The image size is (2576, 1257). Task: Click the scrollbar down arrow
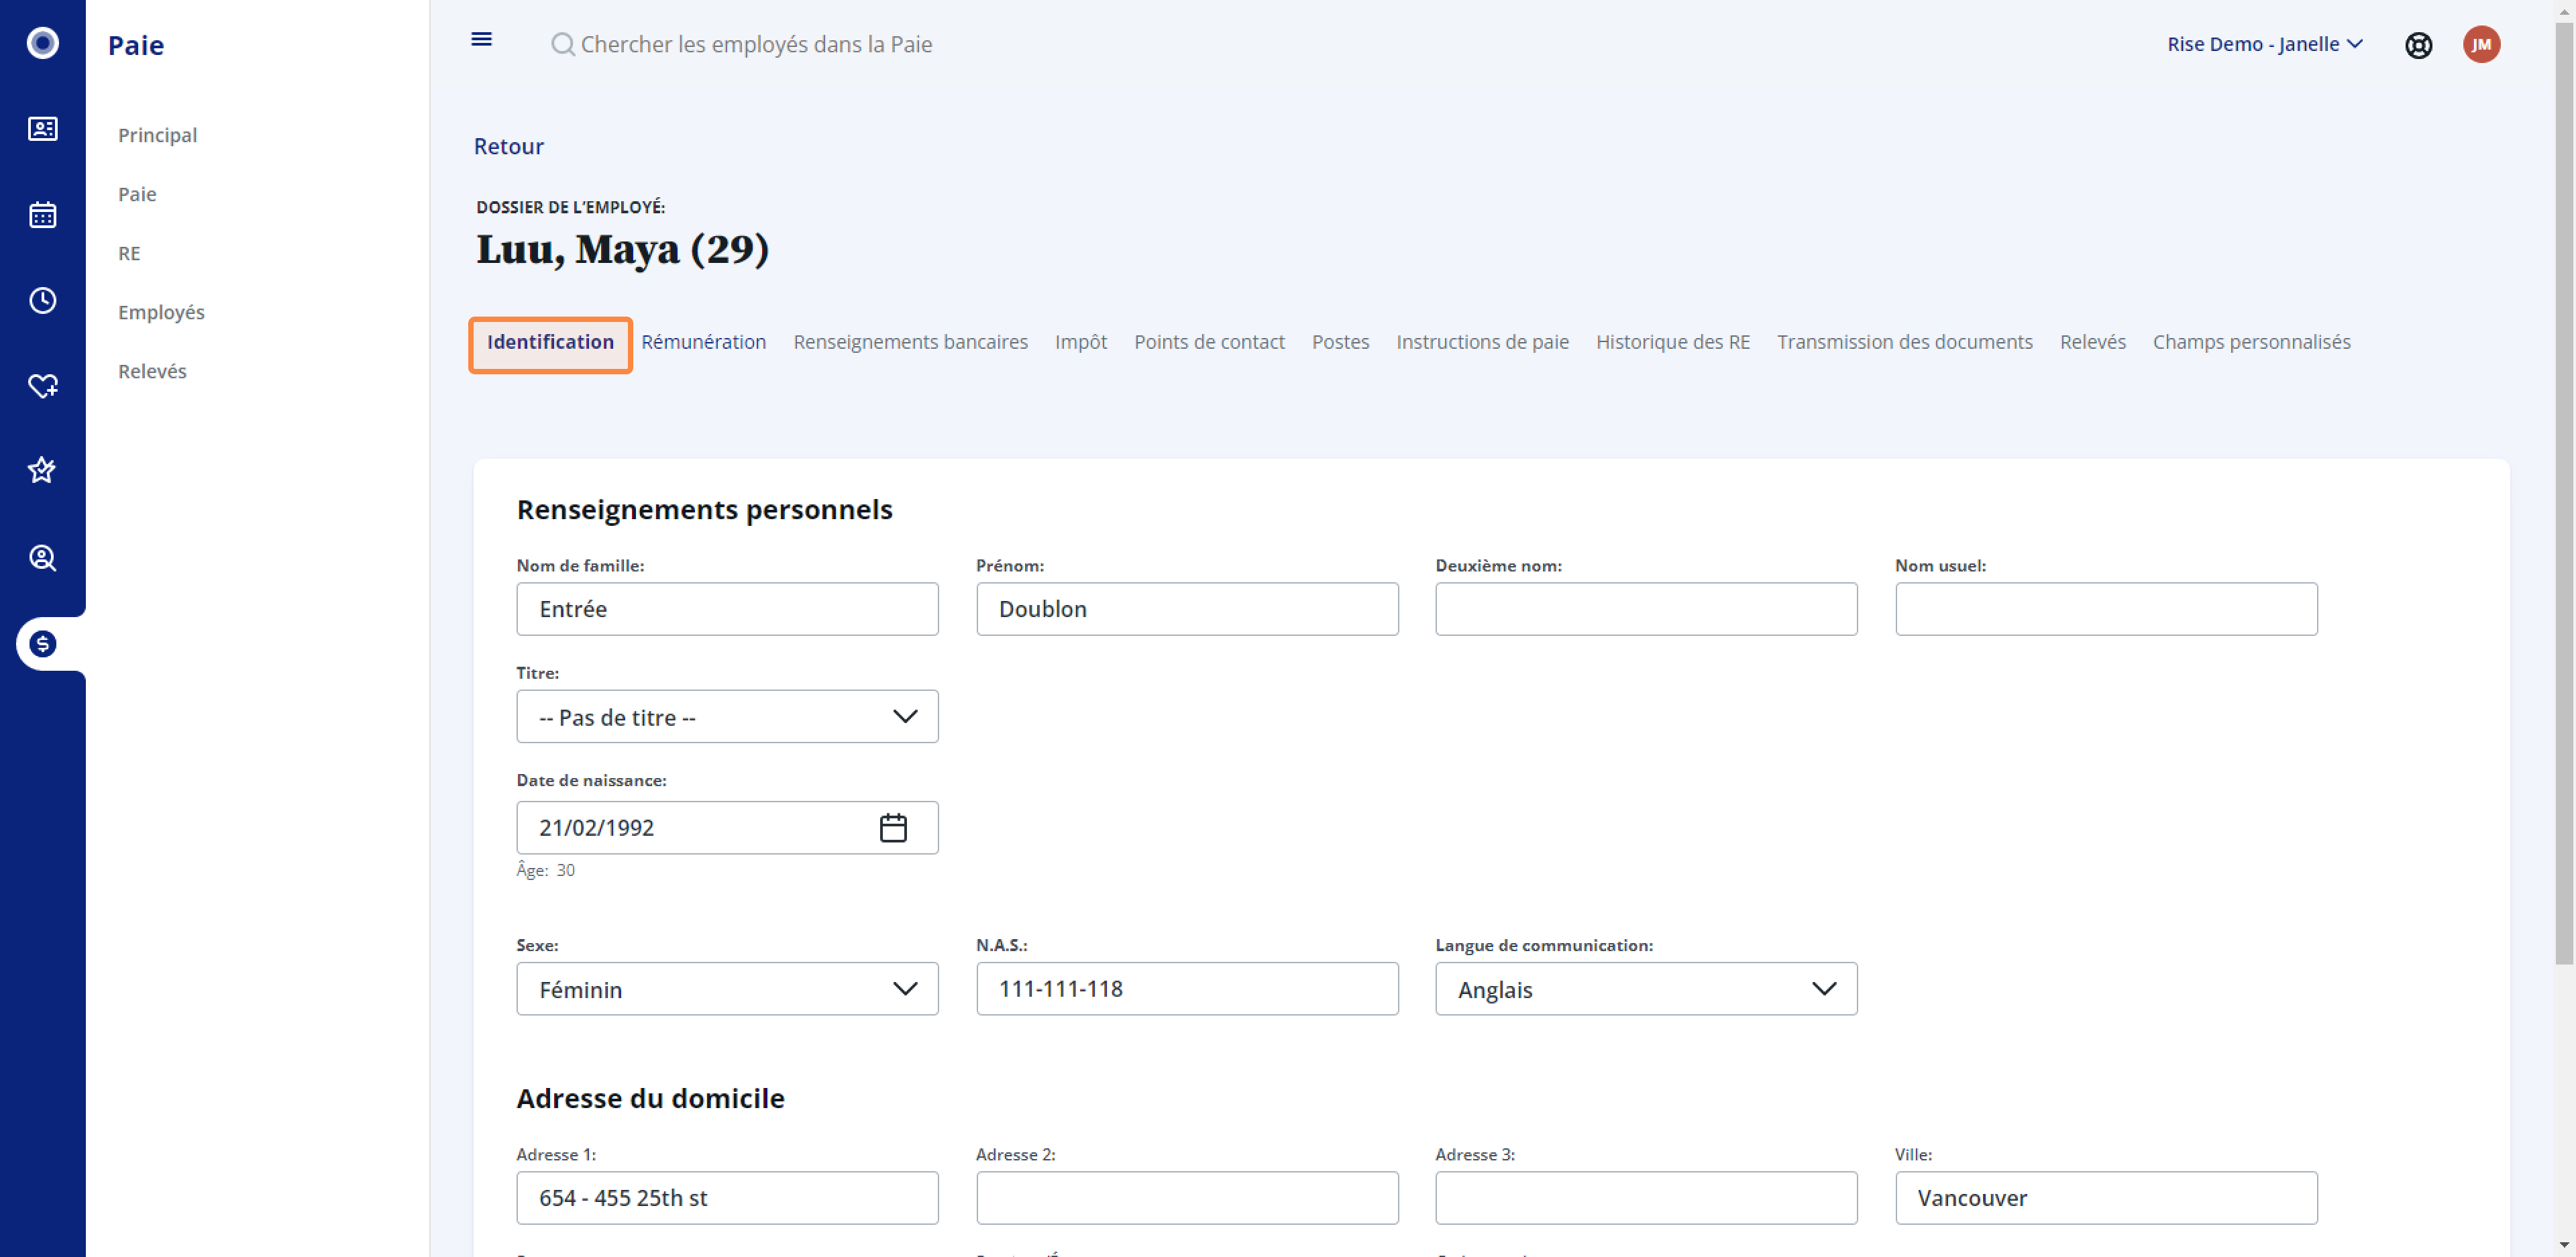point(2564,1245)
